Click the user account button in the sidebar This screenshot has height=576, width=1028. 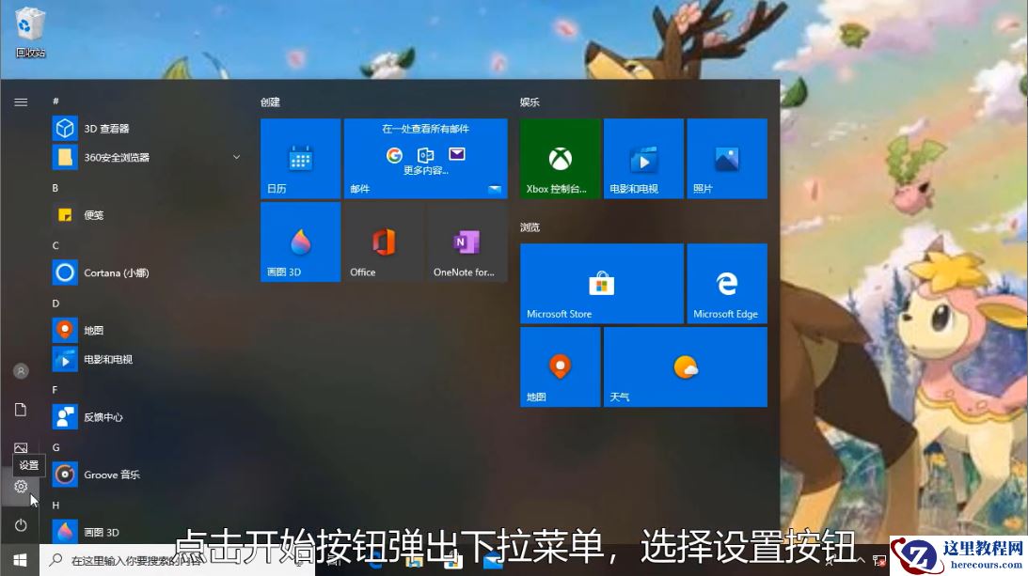click(x=21, y=370)
